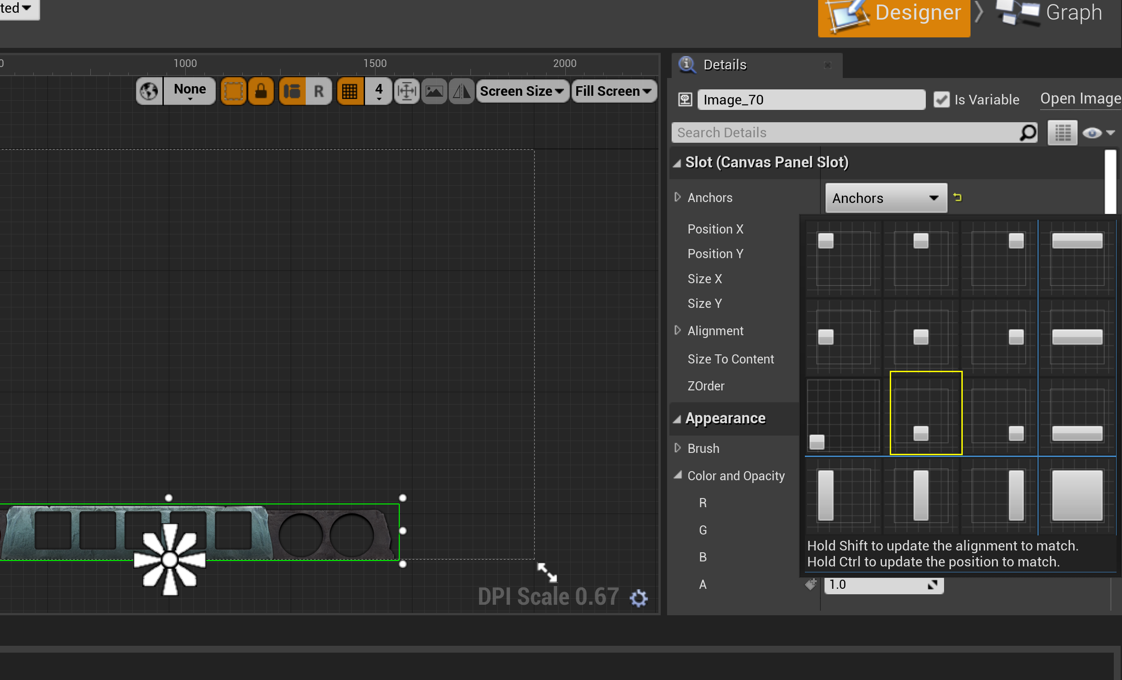This screenshot has height=680, width=1122.
Task: Click the anchors reset arrow button
Action: point(957,197)
